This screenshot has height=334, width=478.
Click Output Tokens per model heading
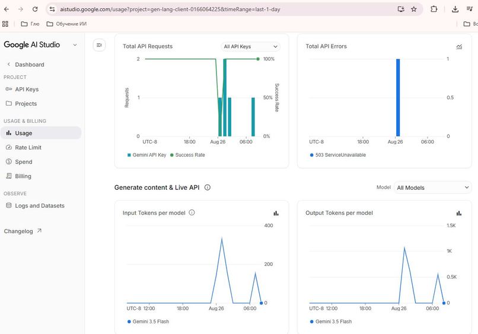tap(339, 213)
